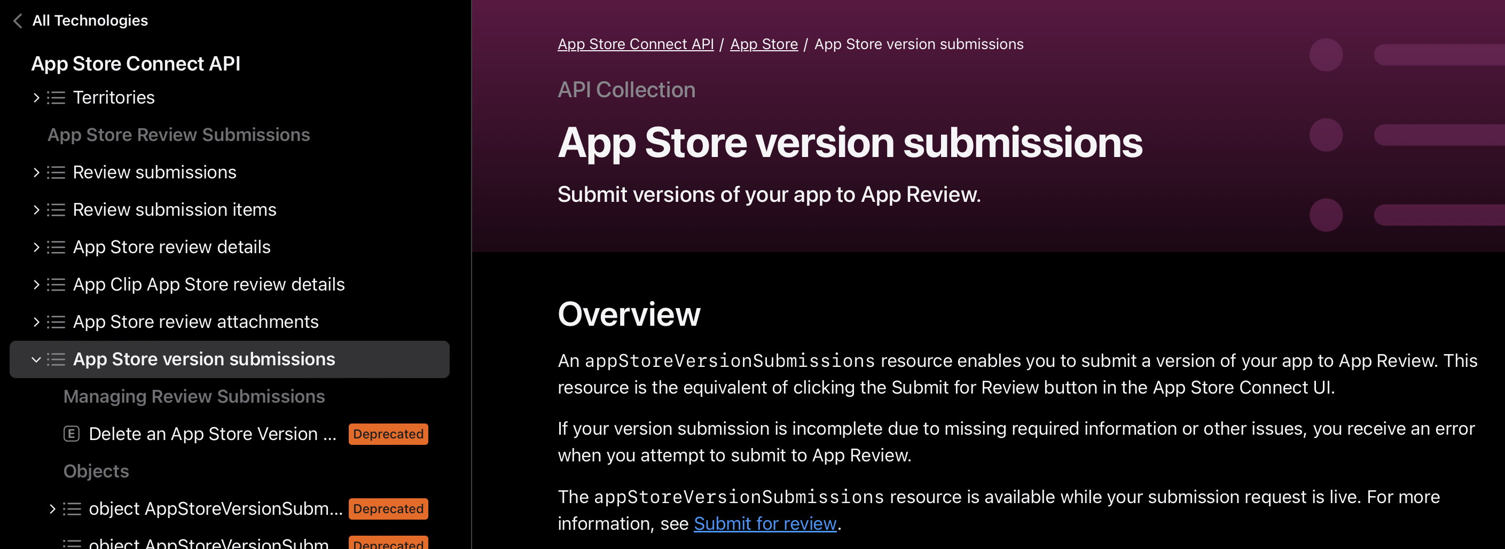Go back to All Technologies

pos(90,21)
